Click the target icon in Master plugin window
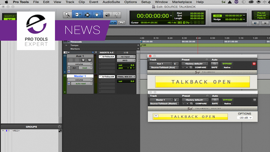Image resolution: width=270 pixels, height=152 pixels. 254,100
